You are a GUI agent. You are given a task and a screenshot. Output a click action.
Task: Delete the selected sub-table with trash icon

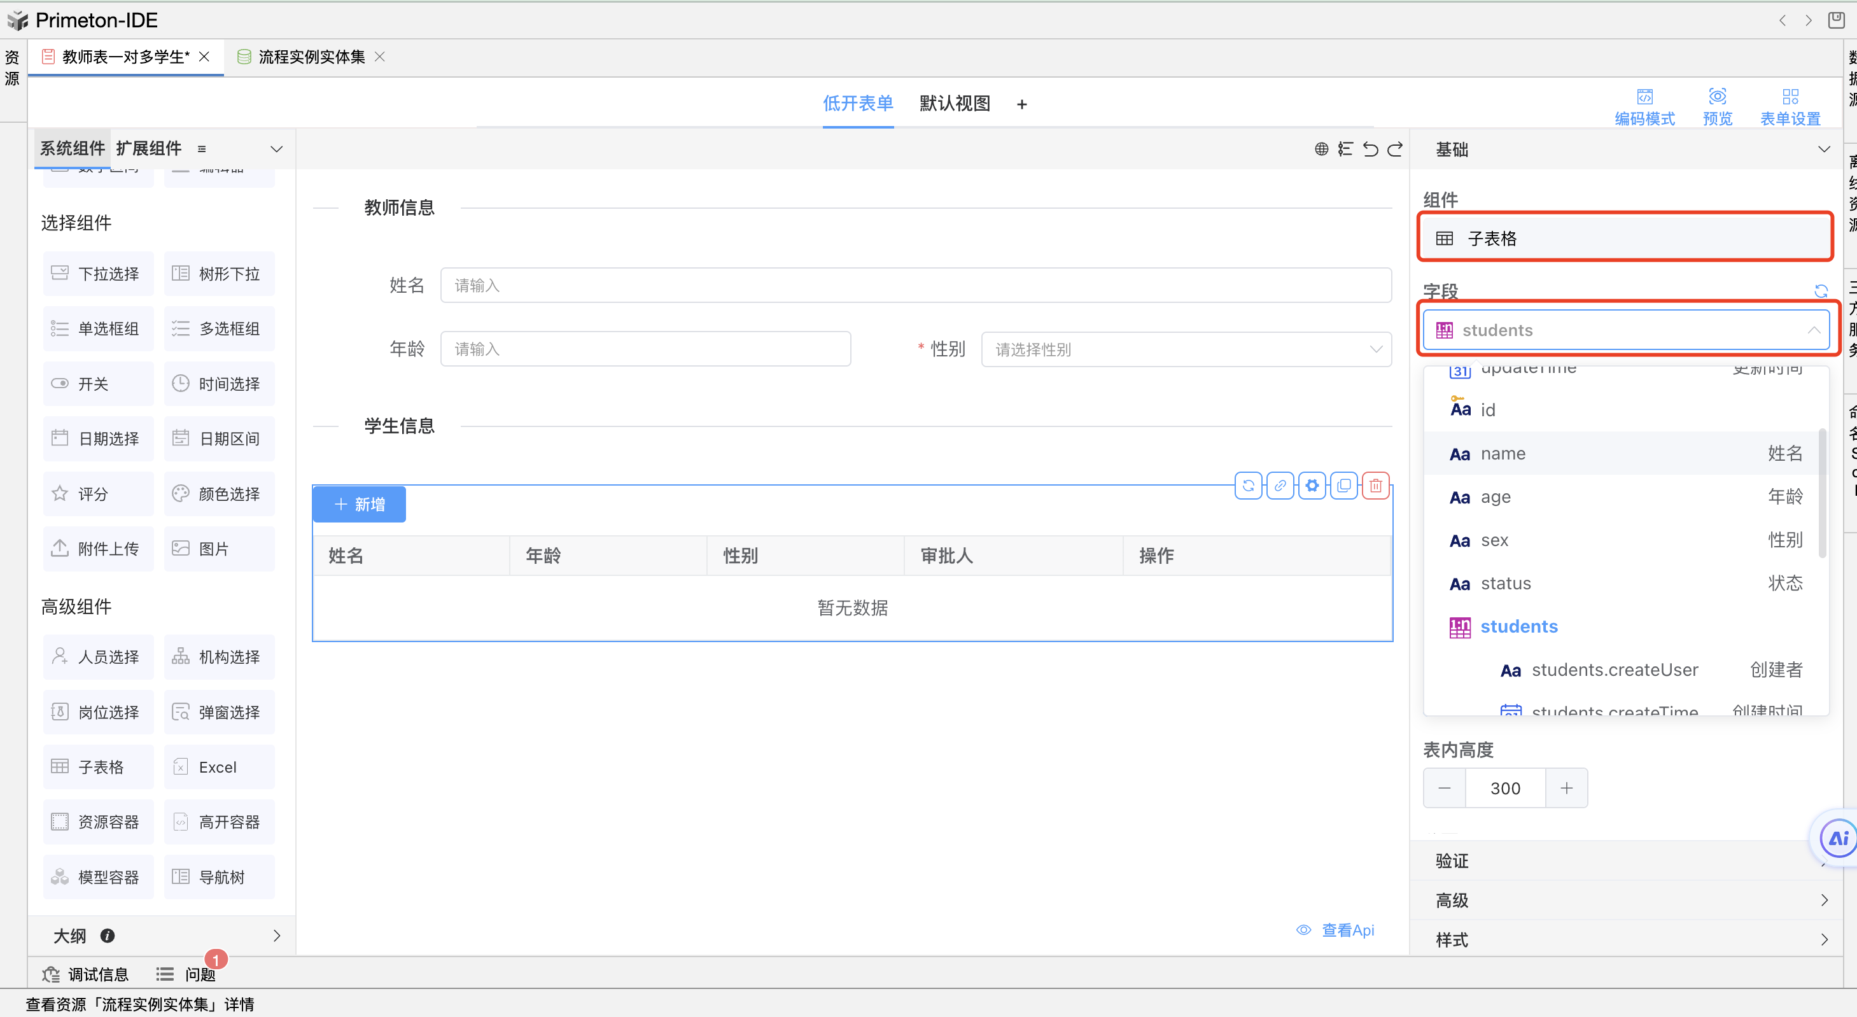pos(1375,486)
